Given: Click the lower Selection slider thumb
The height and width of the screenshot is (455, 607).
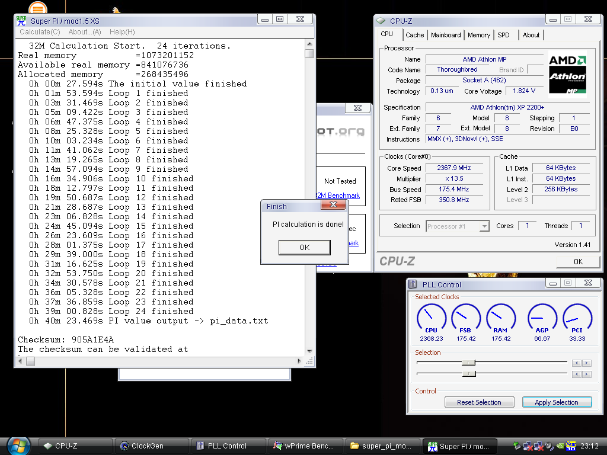Looking at the screenshot, I should [x=469, y=374].
